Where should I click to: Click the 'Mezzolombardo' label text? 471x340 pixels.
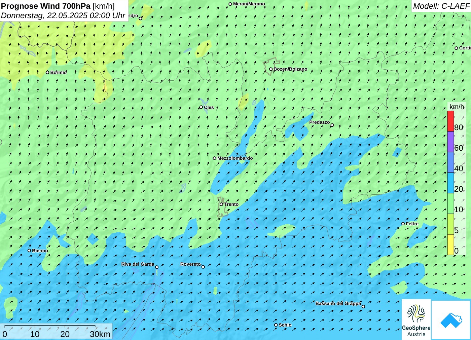(x=235, y=158)
